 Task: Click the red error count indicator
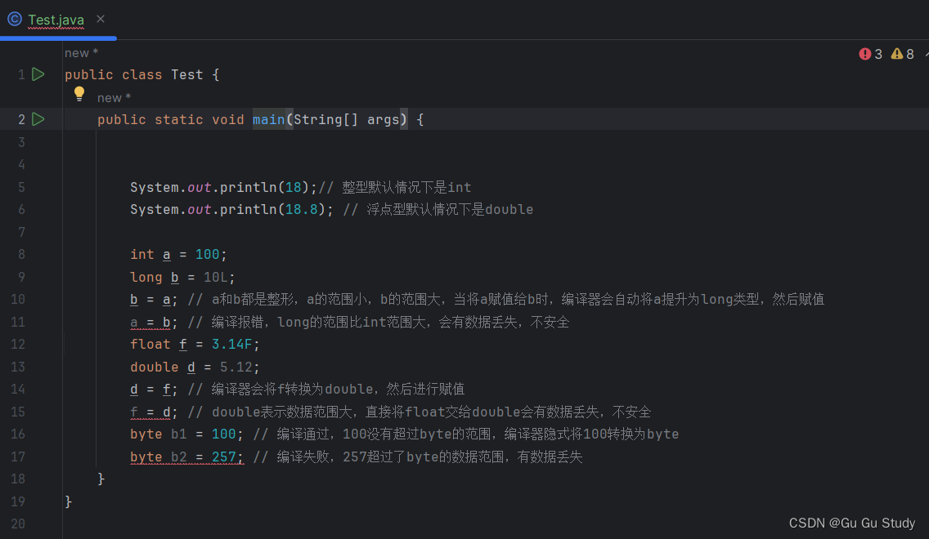(871, 54)
